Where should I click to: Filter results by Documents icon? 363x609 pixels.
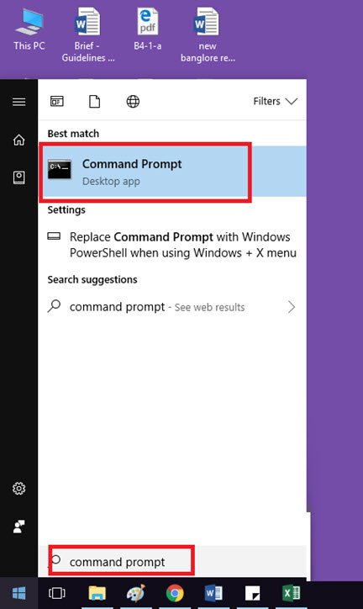point(95,102)
